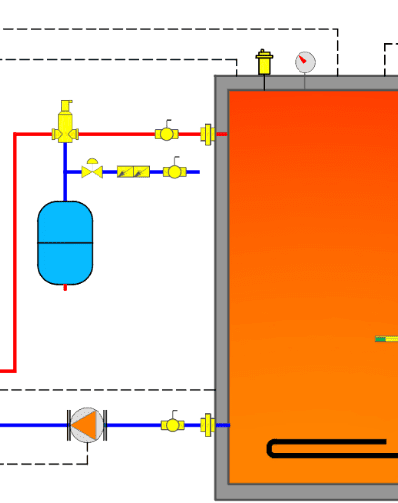Select the vertical red supply pipe
This screenshot has width=398, height=503.
(x=15, y=252)
